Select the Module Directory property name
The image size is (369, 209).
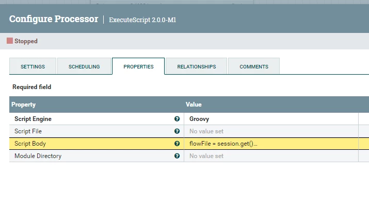(x=38, y=156)
